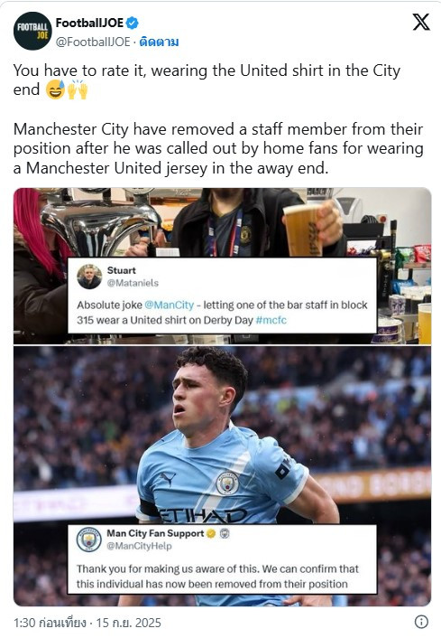Click the Stuart display name
This screenshot has width=441, height=638.
point(122,270)
